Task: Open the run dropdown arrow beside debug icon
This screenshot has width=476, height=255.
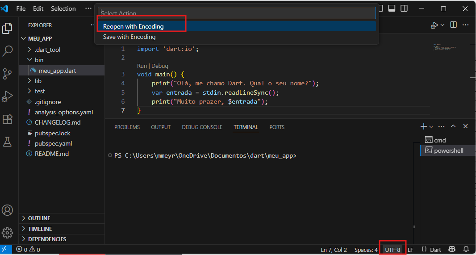Action: tap(443, 25)
